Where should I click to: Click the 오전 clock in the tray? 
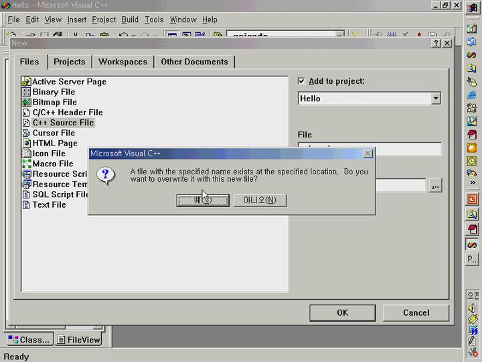[473, 296]
